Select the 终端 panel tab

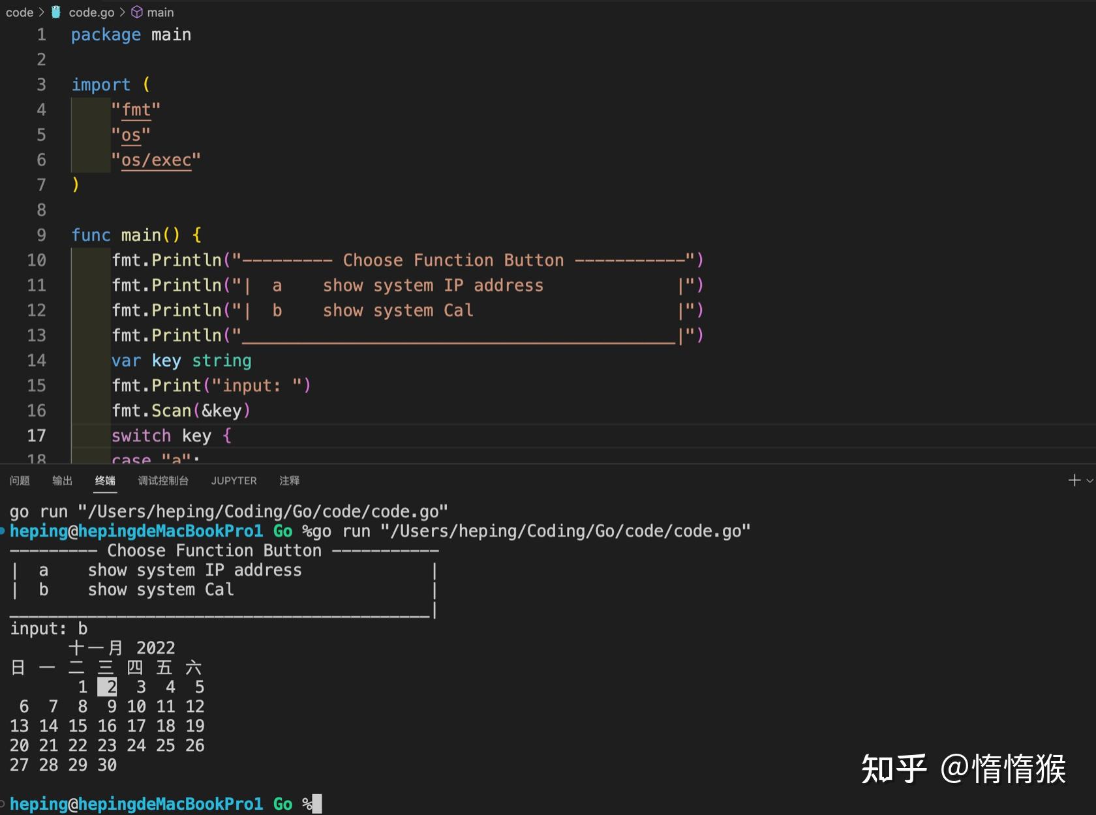[x=105, y=481]
